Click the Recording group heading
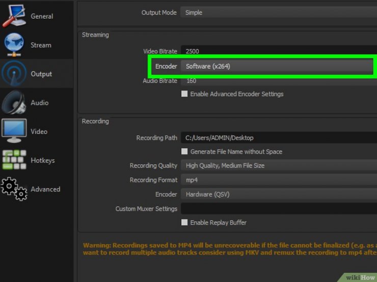Image resolution: width=377 pixels, height=282 pixels. click(95, 121)
